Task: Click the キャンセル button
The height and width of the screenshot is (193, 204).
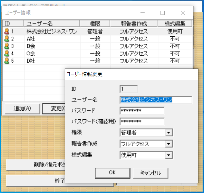Action: (x=150, y=173)
